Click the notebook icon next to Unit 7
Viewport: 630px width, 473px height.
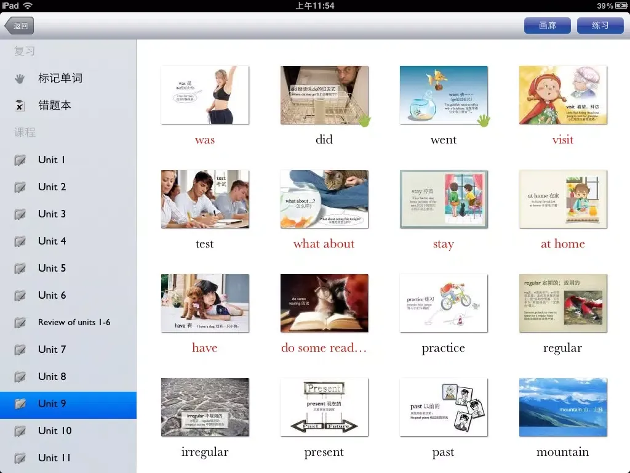[20, 350]
